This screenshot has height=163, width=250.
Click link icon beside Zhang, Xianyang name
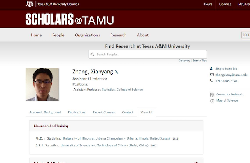pyautogui.click(x=117, y=72)
